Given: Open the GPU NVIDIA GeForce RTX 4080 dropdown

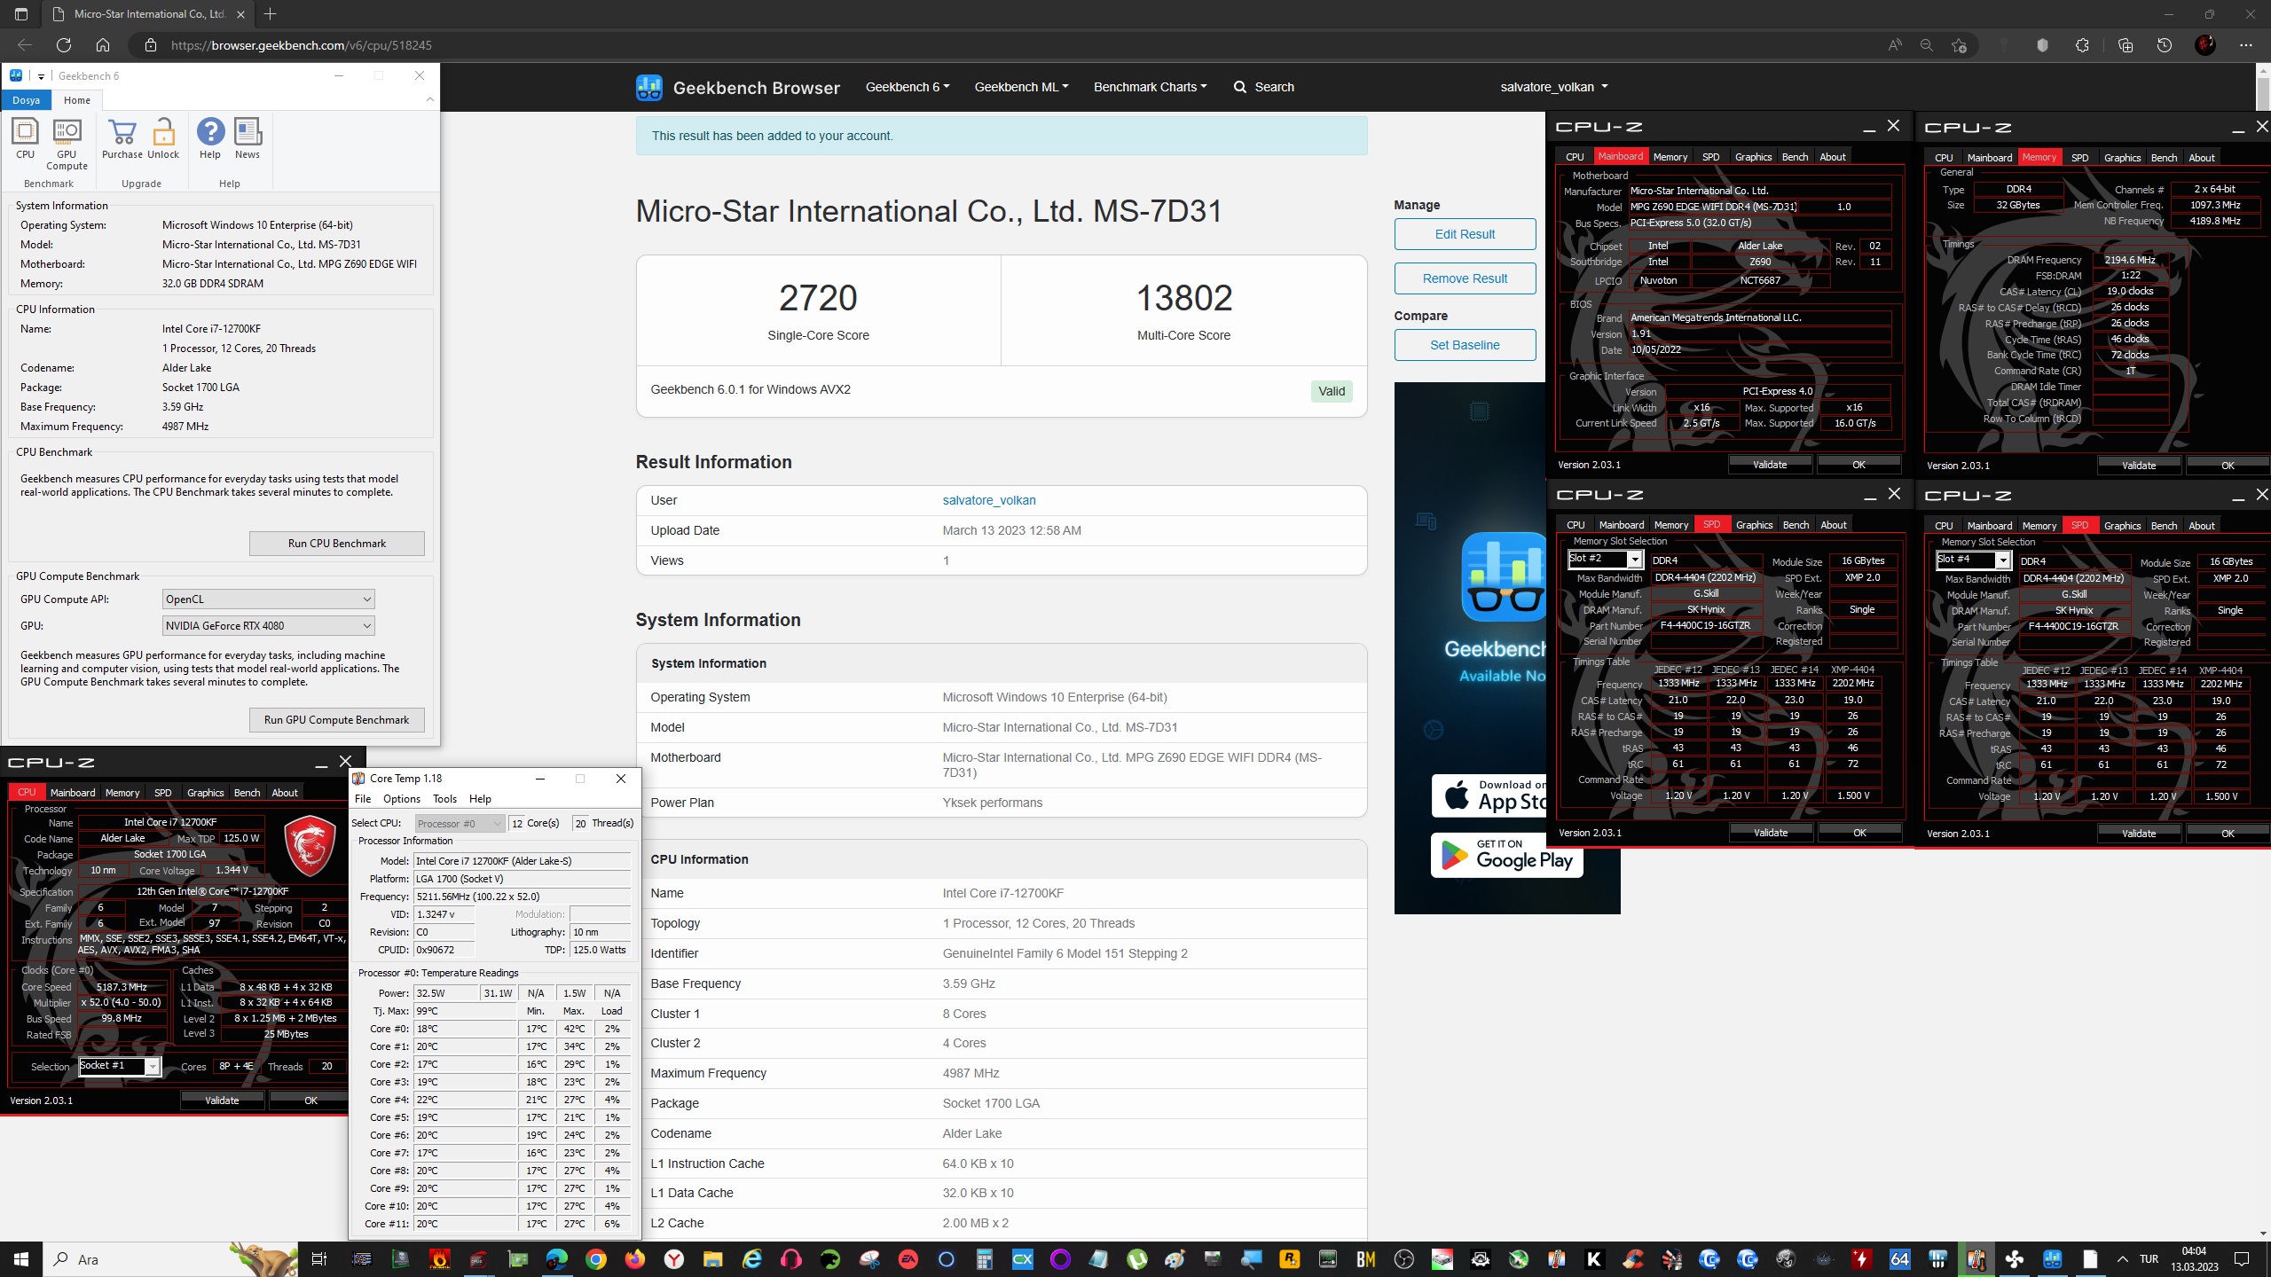Looking at the screenshot, I should pos(268,626).
